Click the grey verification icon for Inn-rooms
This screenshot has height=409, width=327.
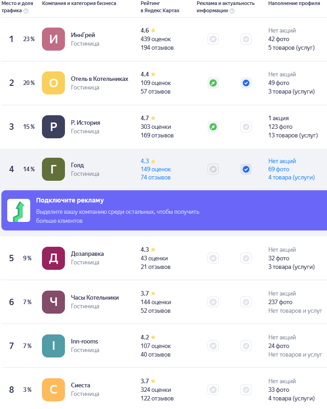click(246, 346)
